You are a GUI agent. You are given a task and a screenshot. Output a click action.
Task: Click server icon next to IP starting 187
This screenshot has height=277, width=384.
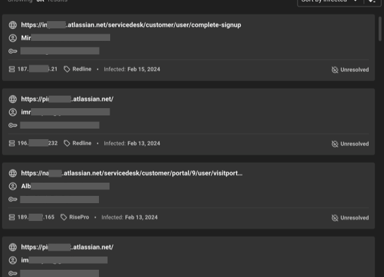point(12,69)
